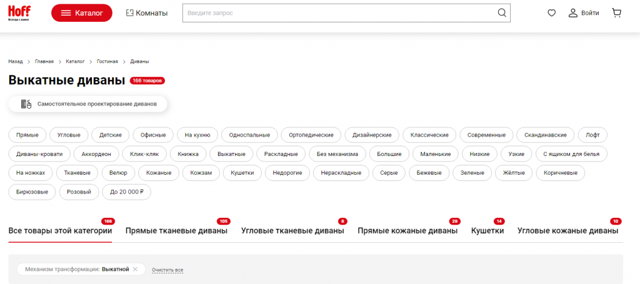Open the shopping cart icon
This screenshot has height=284, width=640.
617,13
